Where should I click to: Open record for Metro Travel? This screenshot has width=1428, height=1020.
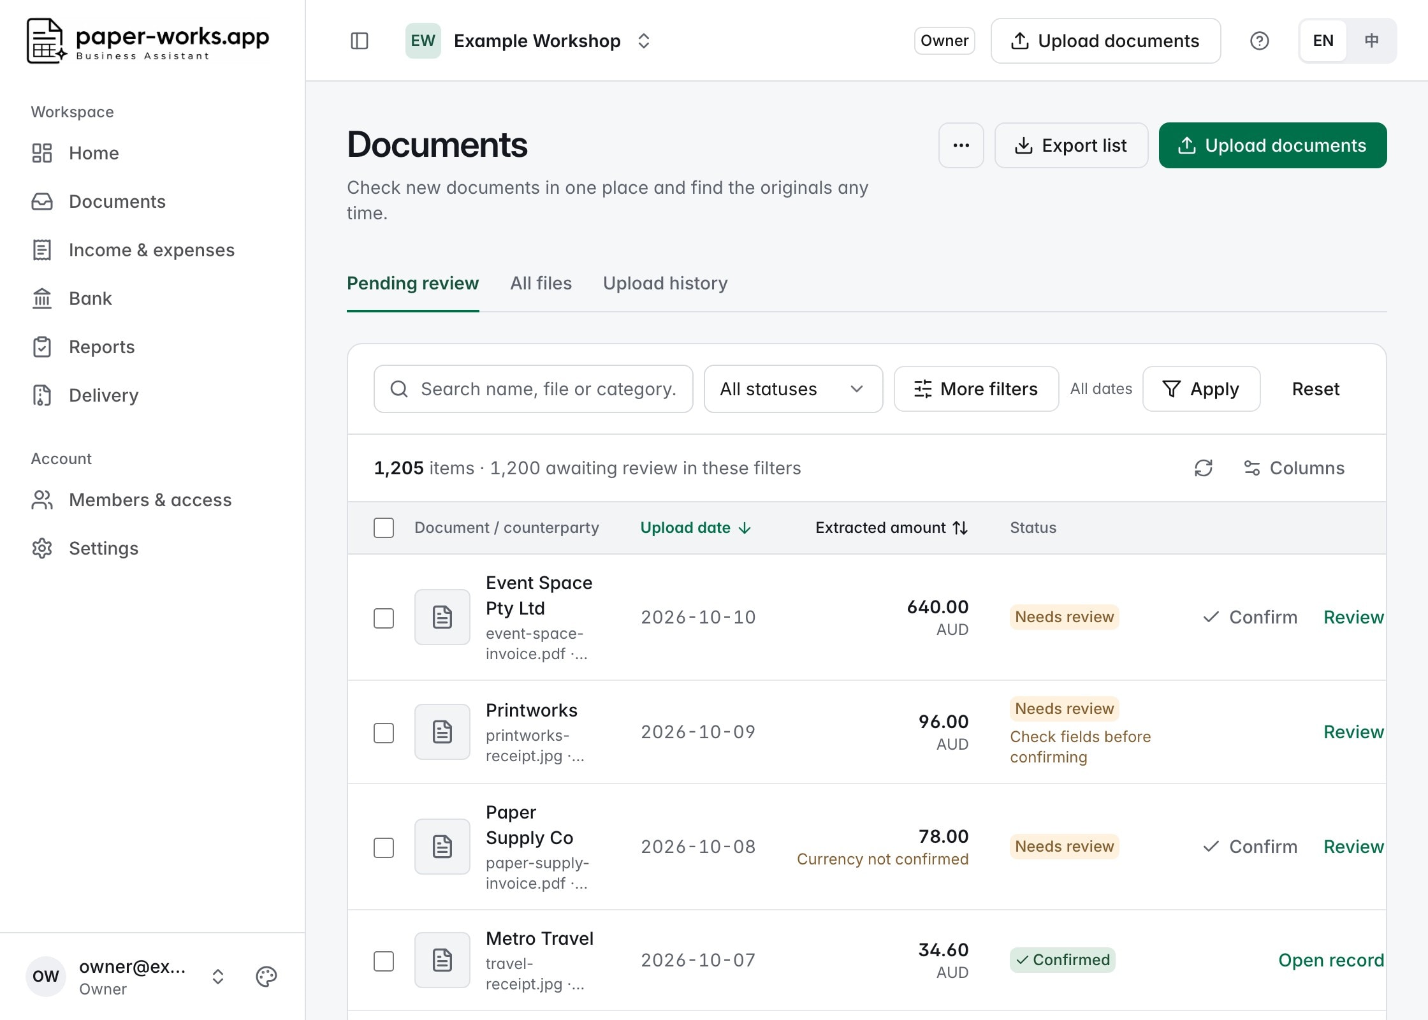coord(1331,960)
